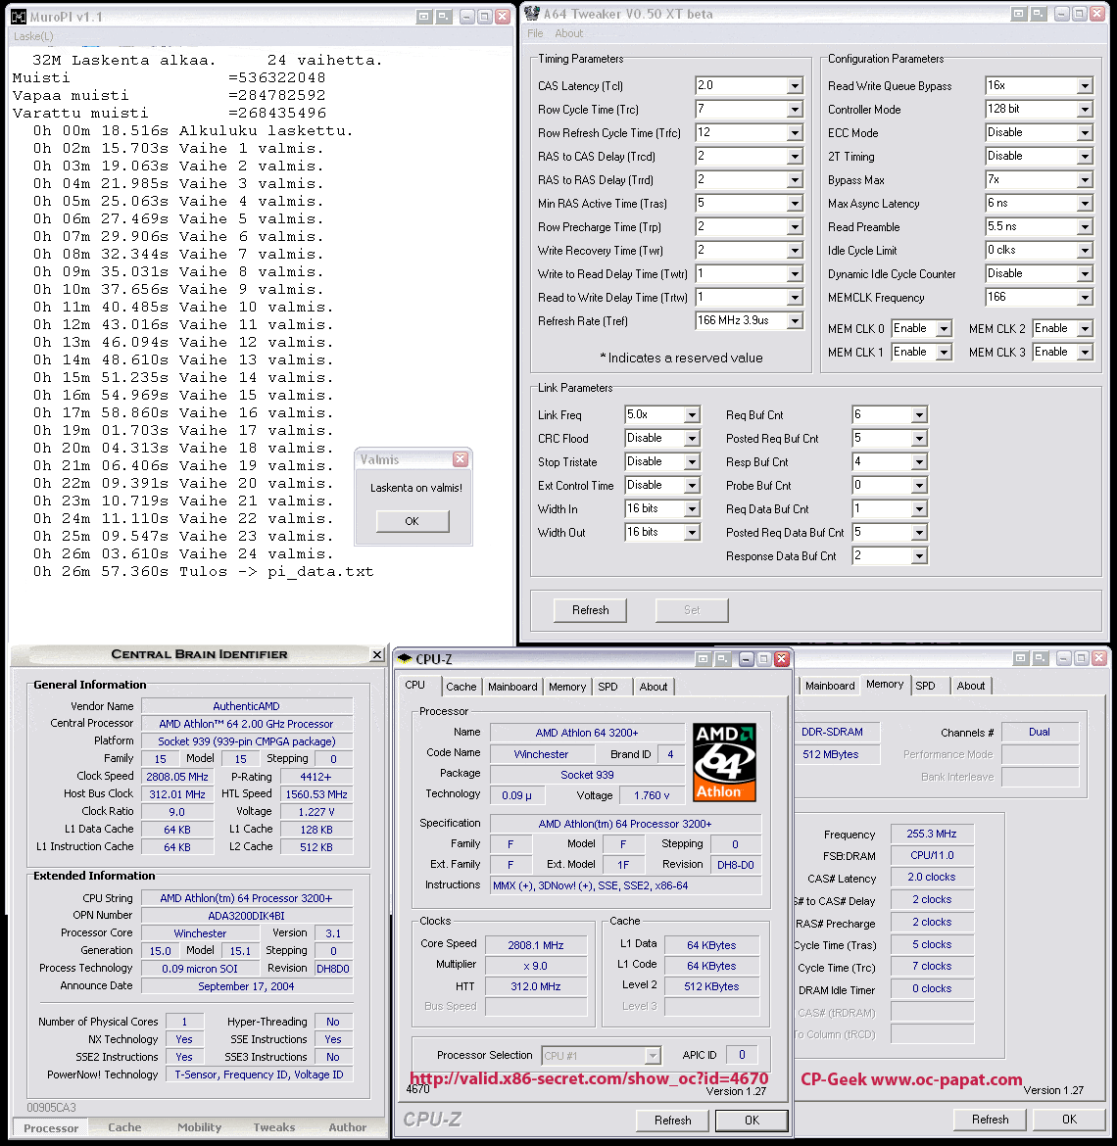This screenshot has height=1146, width=1117.
Task: Expand the Row Cycle Time (Trc) dropdown
Action: point(795,110)
